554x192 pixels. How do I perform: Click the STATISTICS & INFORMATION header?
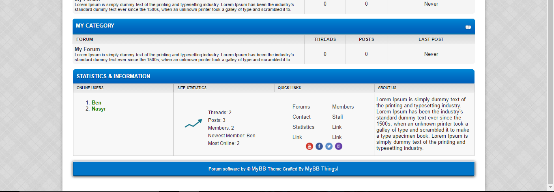pos(113,76)
